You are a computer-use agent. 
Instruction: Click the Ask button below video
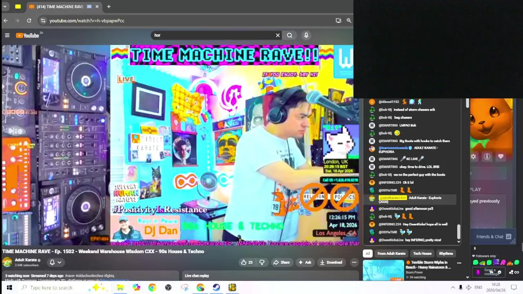click(305, 262)
